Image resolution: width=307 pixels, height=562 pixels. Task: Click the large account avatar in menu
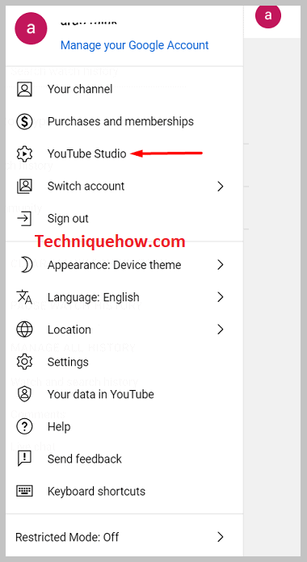31,29
